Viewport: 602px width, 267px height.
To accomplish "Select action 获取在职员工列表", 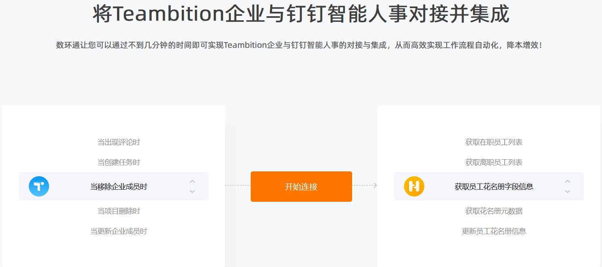I will (494, 142).
